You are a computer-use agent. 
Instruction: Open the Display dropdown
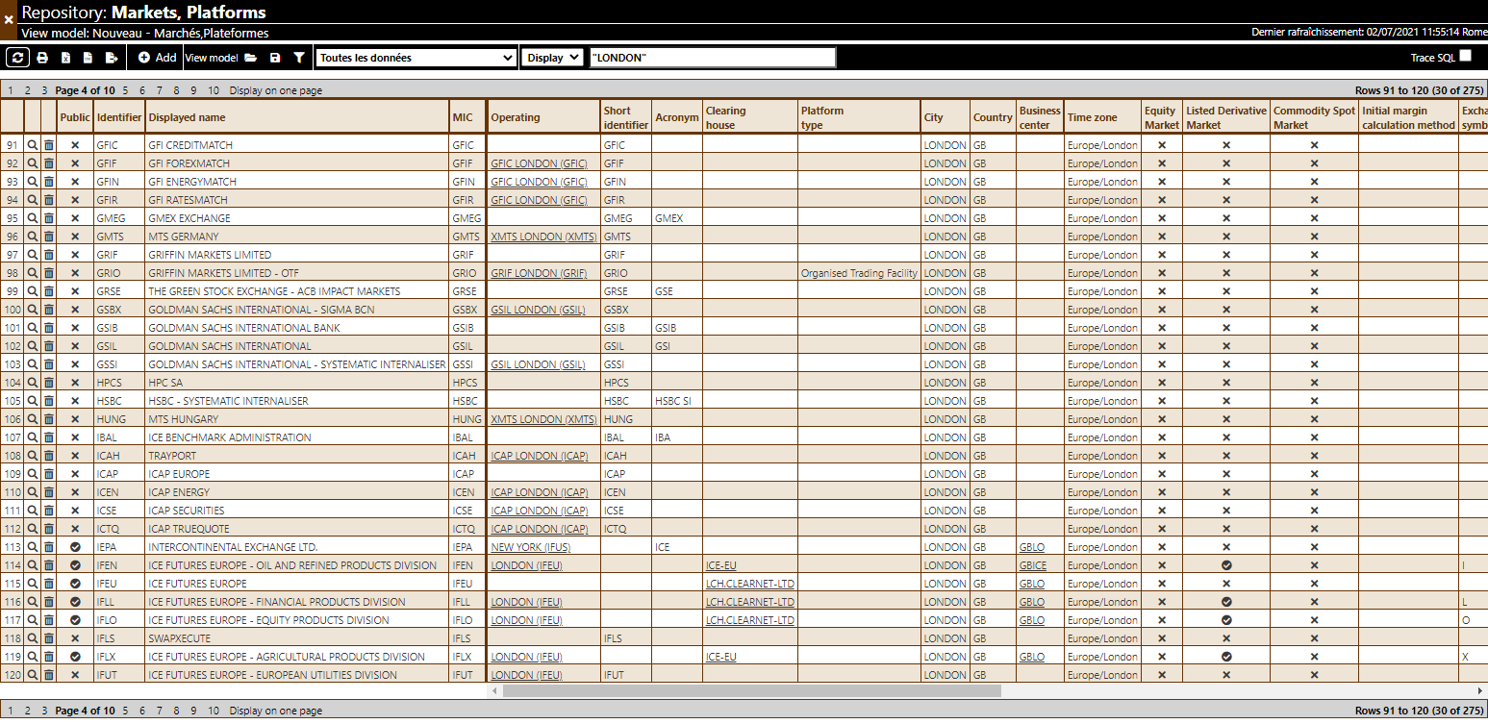pos(552,58)
